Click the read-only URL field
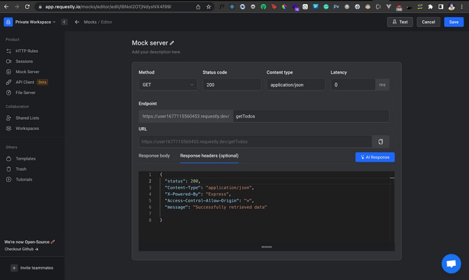Screen dimensions: 469x280 pyautogui.click(x=255, y=141)
